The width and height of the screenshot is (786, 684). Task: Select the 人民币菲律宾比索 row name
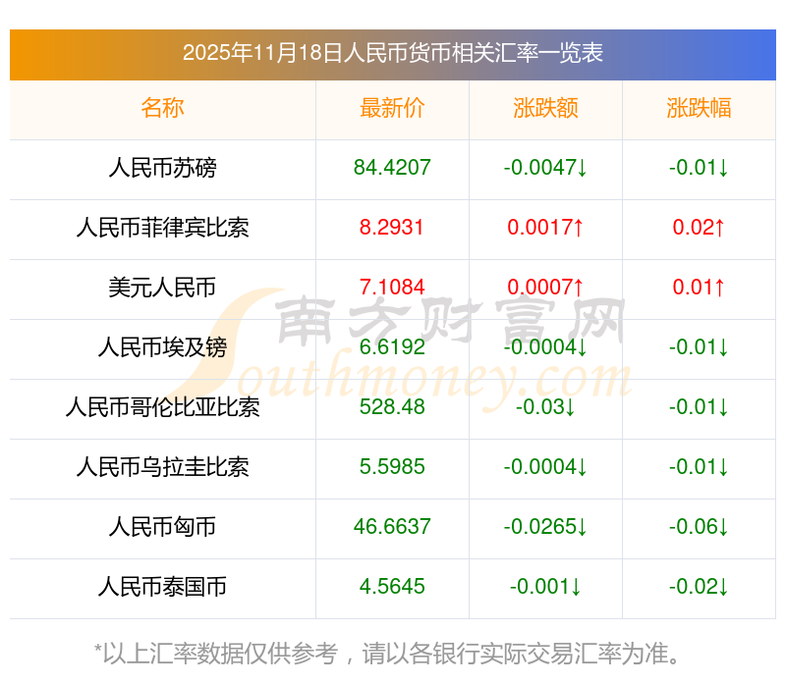[x=162, y=228]
